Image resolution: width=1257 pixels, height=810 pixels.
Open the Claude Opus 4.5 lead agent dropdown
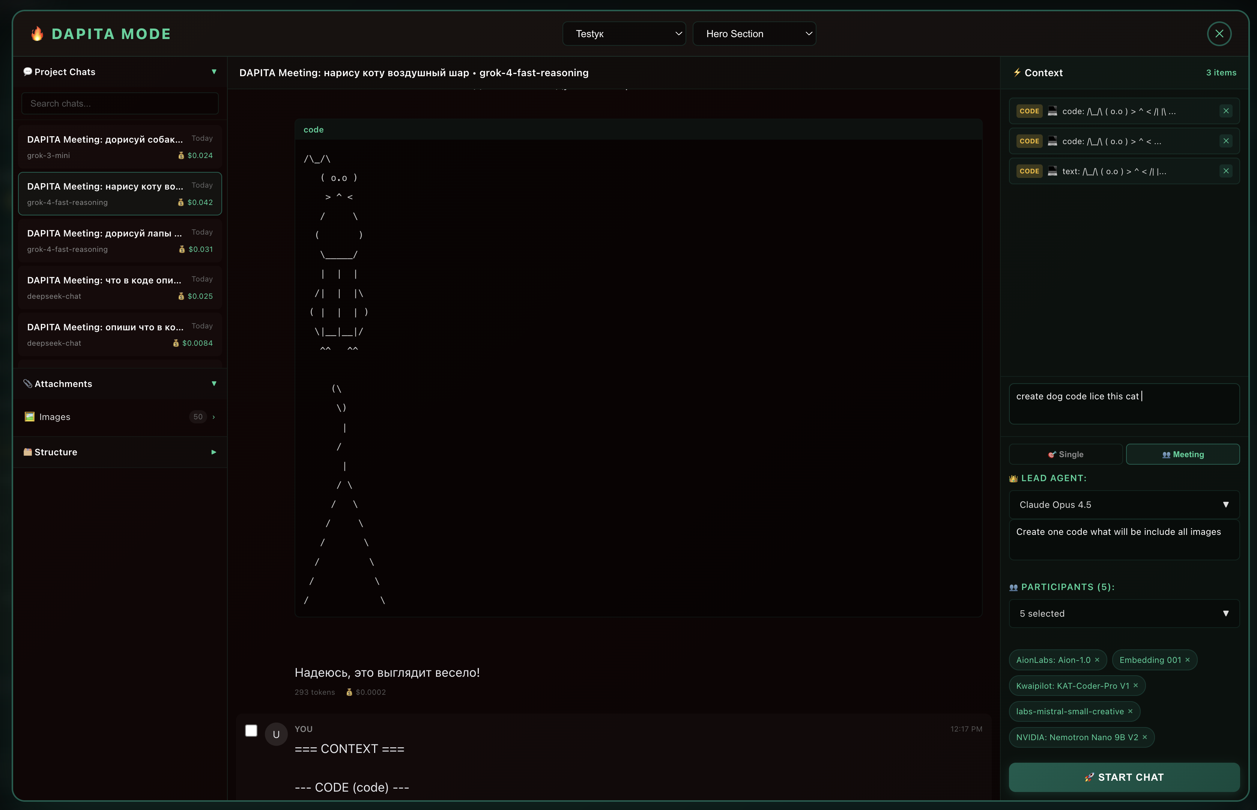(x=1123, y=504)
